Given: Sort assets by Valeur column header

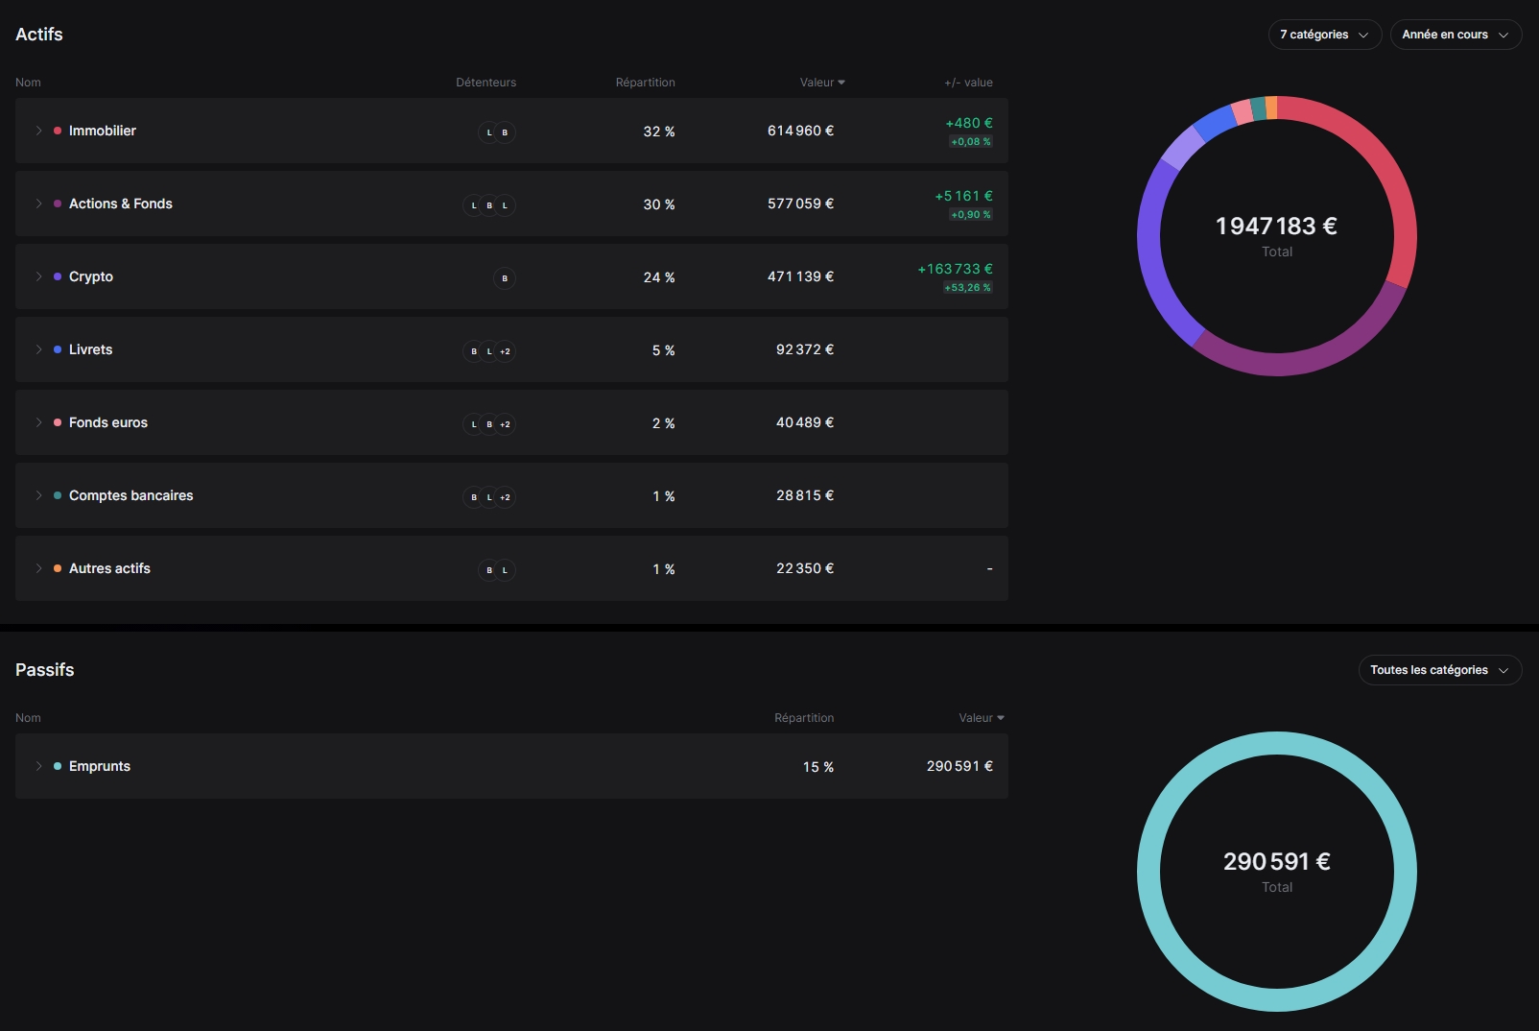Looking at the screenshot, I should [821, 83].
